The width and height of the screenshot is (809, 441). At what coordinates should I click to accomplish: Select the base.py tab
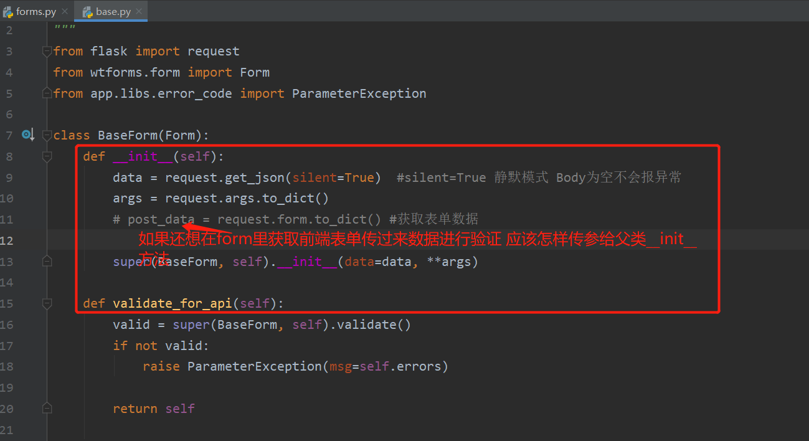(x=112, y=11)
